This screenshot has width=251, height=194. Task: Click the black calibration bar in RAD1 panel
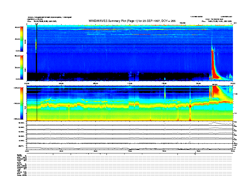point(36,67)
